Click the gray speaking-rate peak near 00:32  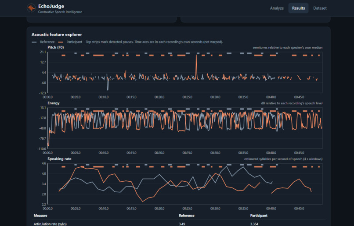(227, 166)
